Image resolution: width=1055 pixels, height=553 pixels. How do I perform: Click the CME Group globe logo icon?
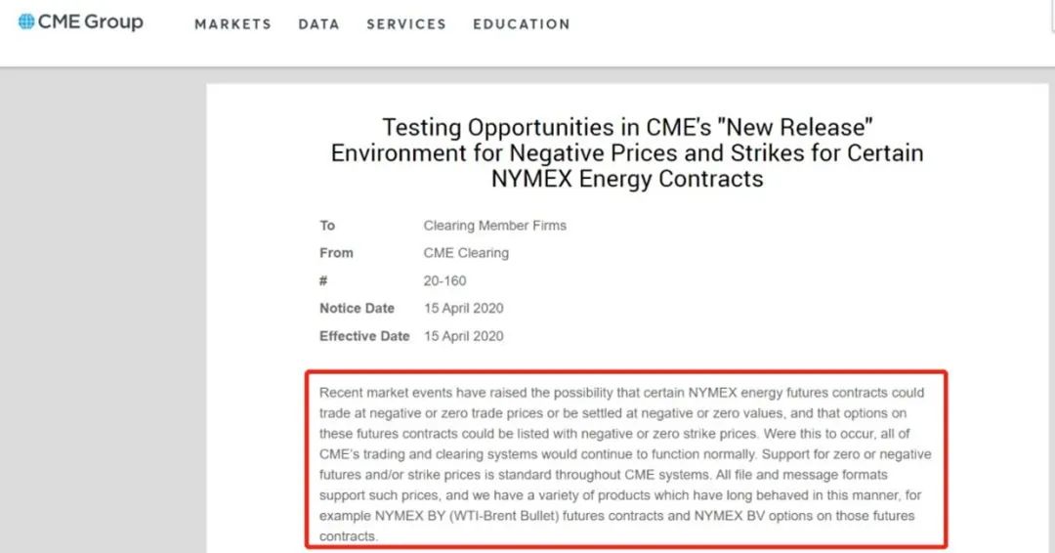(x=26, y=21)
